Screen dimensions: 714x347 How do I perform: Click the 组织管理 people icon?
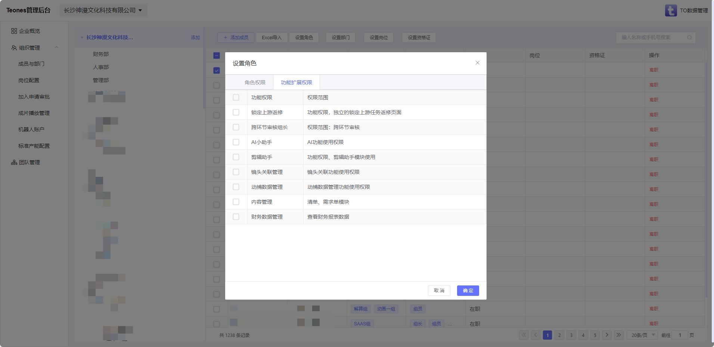tap(14, 48)
